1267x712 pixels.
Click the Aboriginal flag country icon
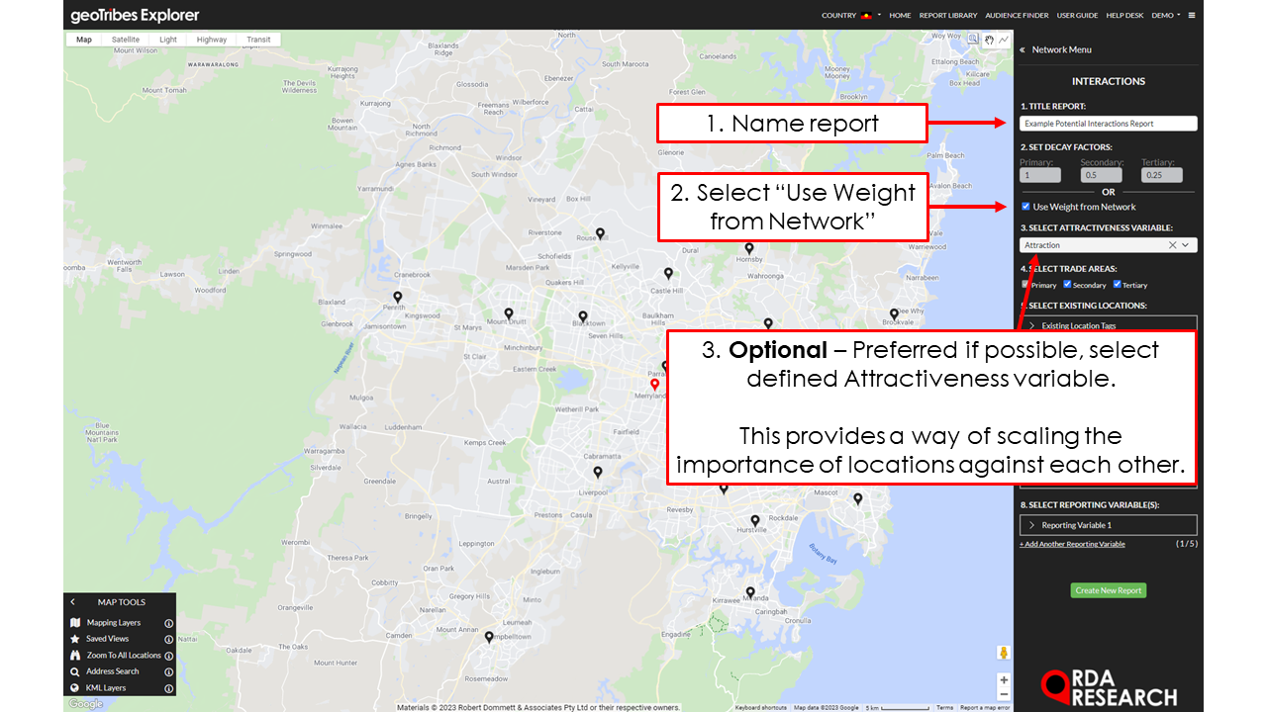pyautogui.click(x=868, y=16)
